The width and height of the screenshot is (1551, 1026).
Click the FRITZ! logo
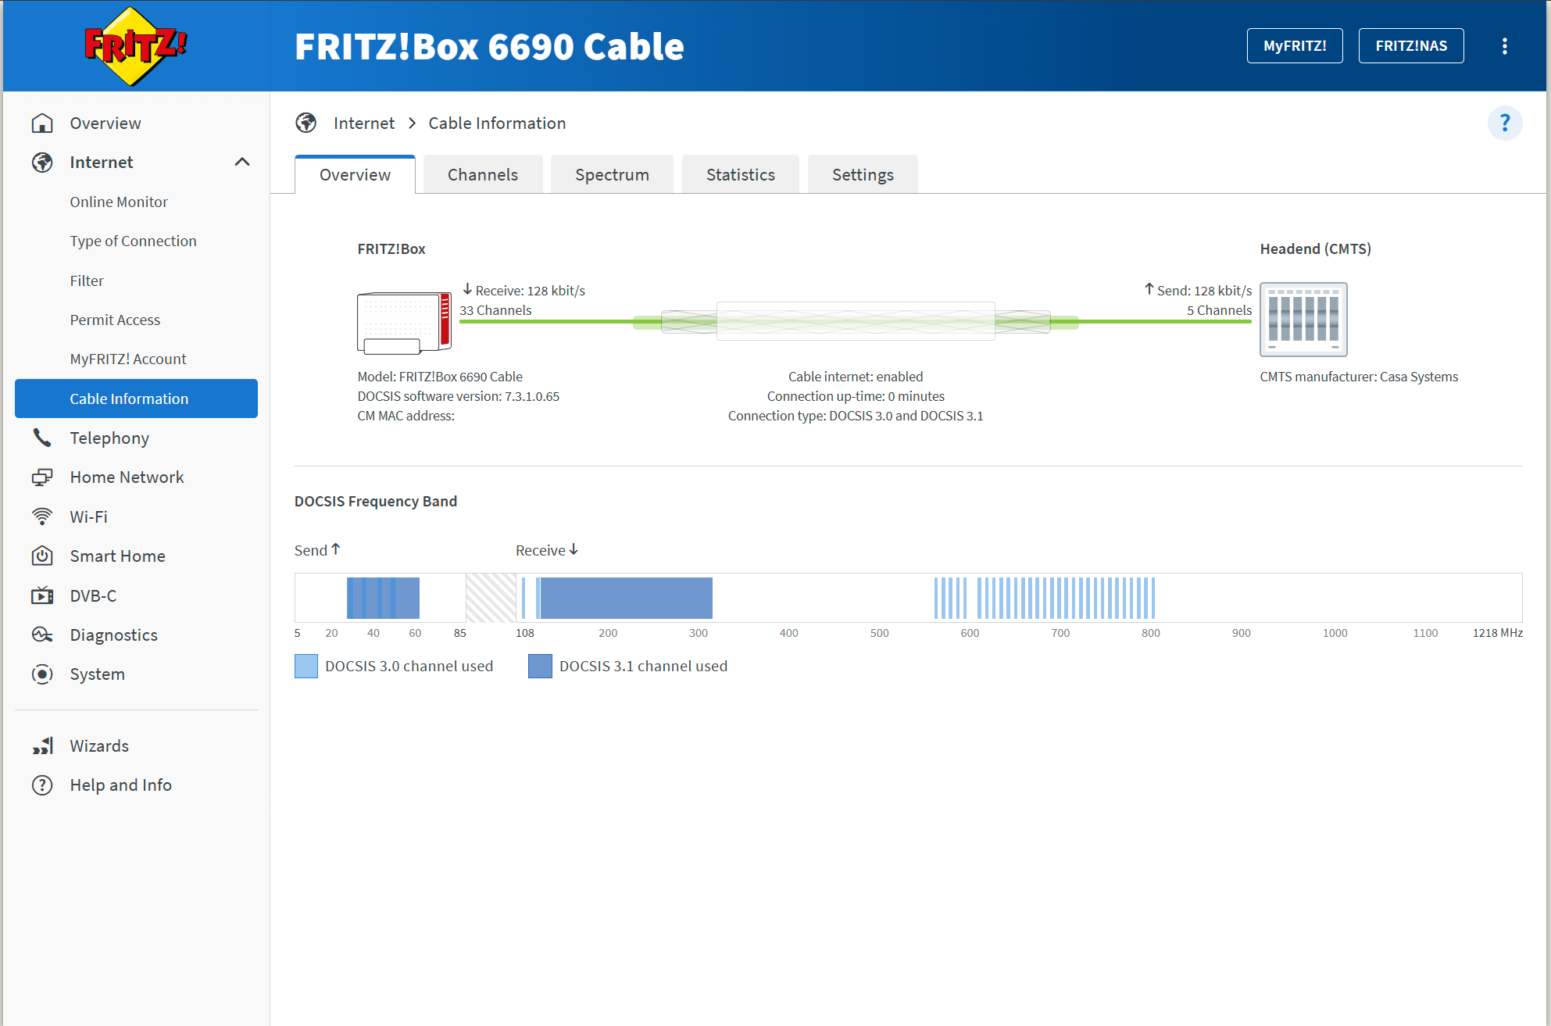(136, 46)
